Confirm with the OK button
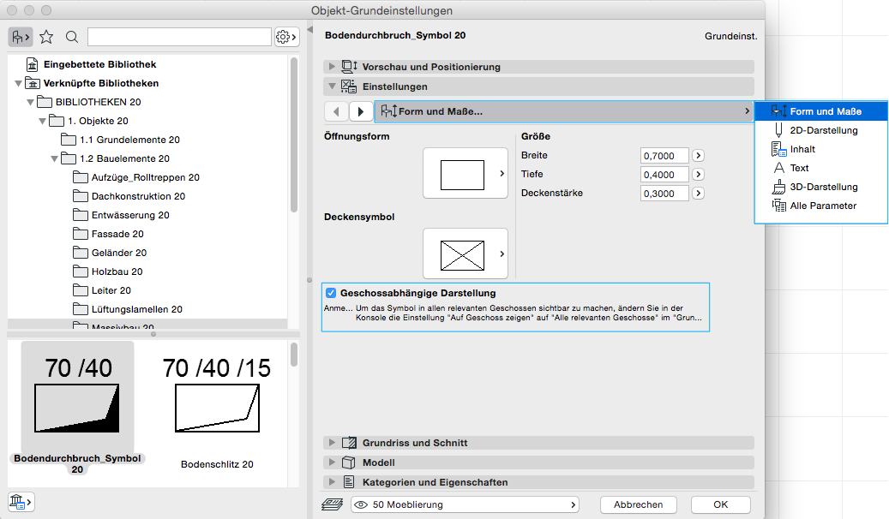889x519 pixels. [720, 504]
